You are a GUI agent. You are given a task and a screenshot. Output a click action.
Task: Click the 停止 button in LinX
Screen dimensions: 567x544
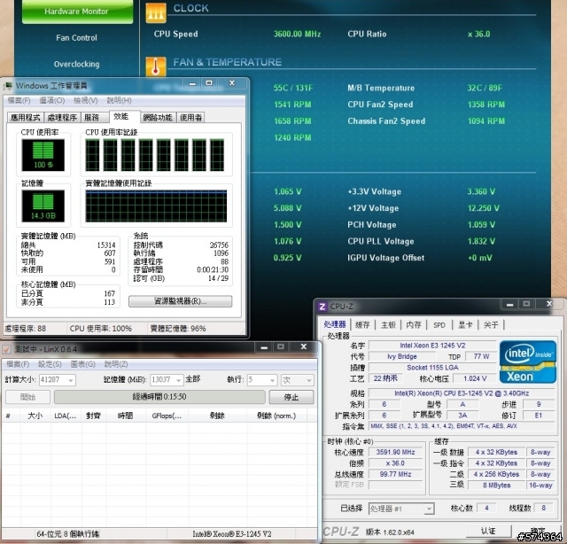pyautogui.click(x=291, y=397)
